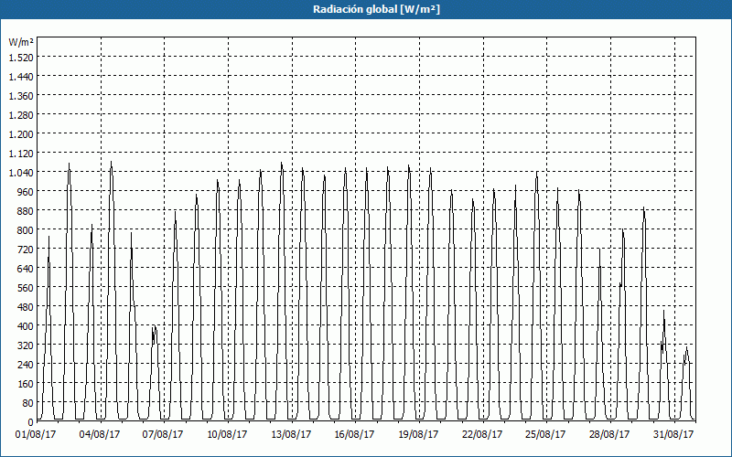Pick the 320 y-axis label
Screen dimensions: 732x457
26,345
